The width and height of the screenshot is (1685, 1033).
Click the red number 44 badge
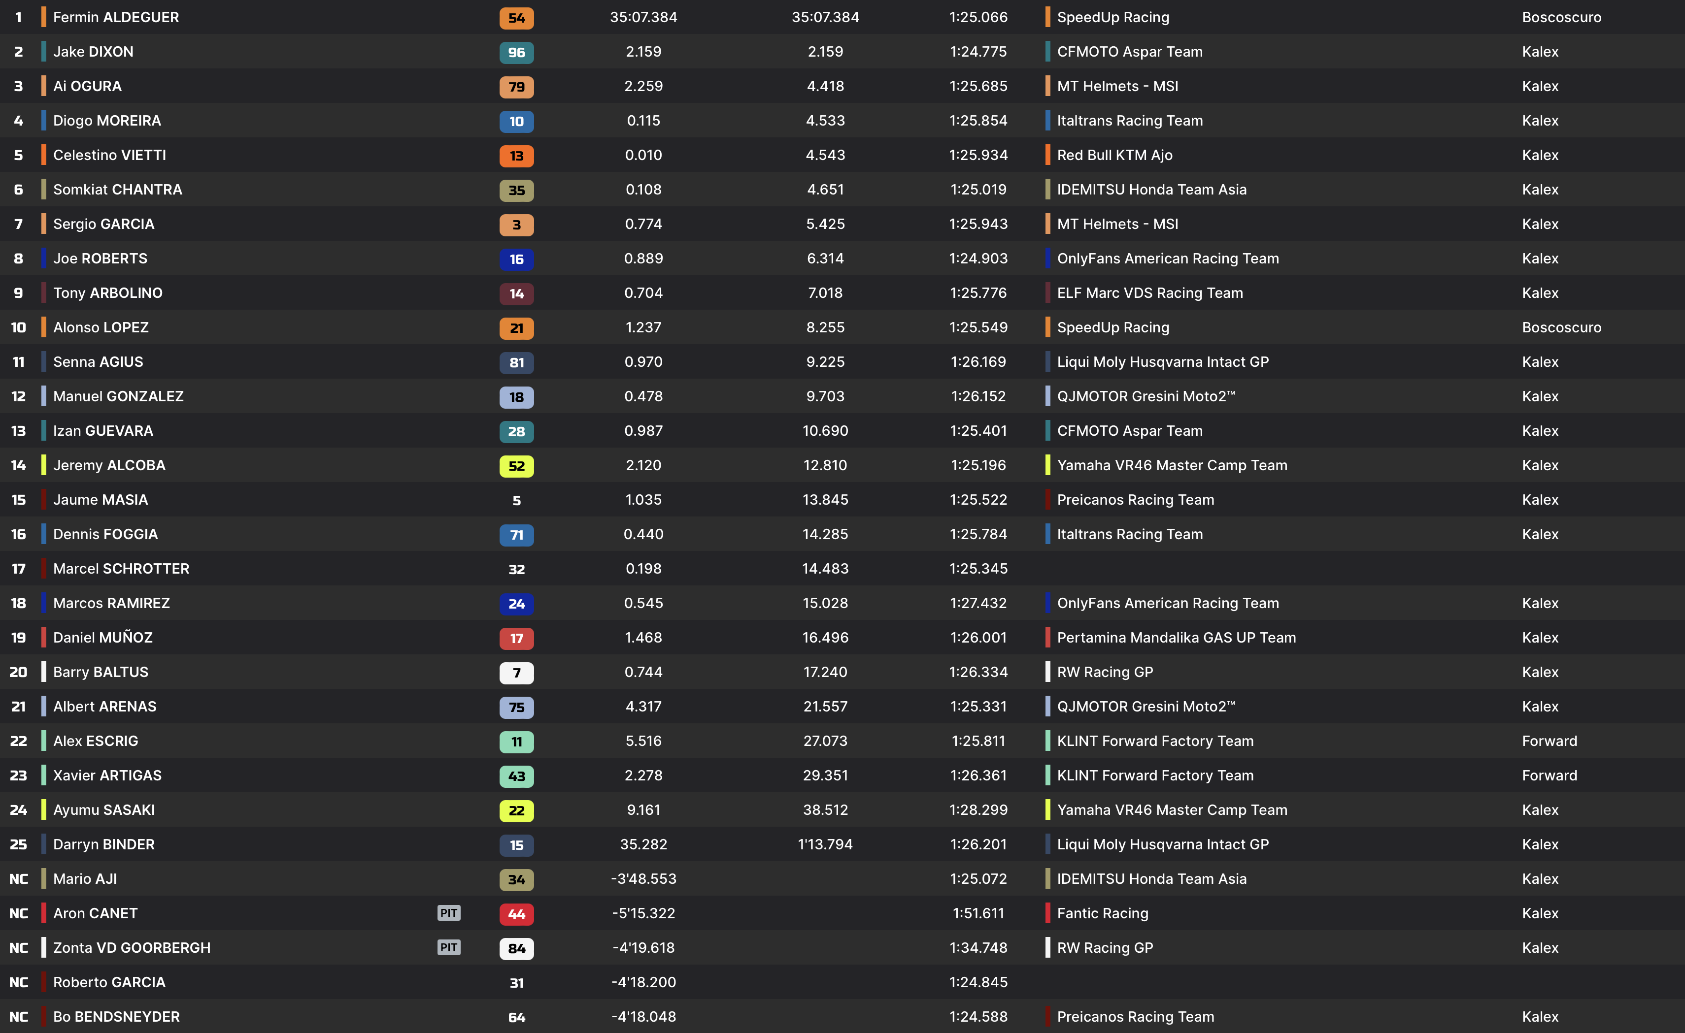tap(516, 913)
